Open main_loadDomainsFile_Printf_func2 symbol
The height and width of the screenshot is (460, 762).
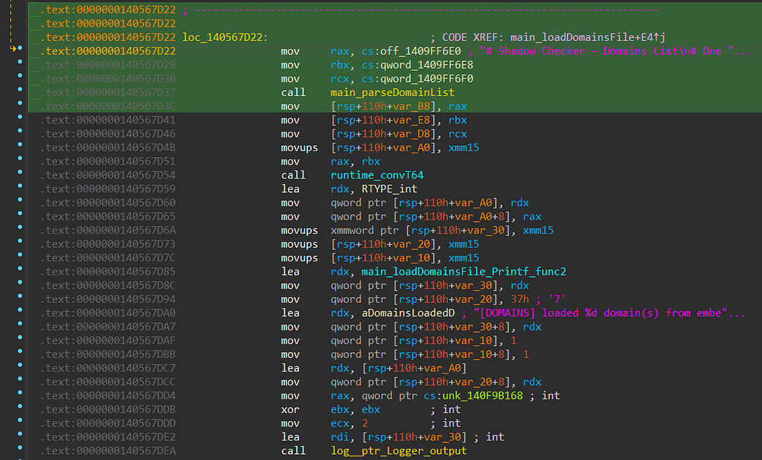[x=464, y=272]
